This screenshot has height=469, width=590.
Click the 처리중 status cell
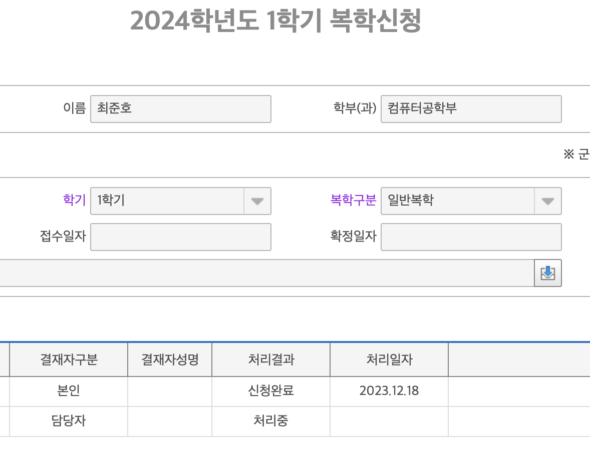271,421
